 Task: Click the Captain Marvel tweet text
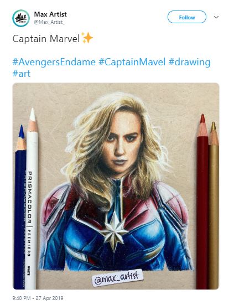coord(46,39)
